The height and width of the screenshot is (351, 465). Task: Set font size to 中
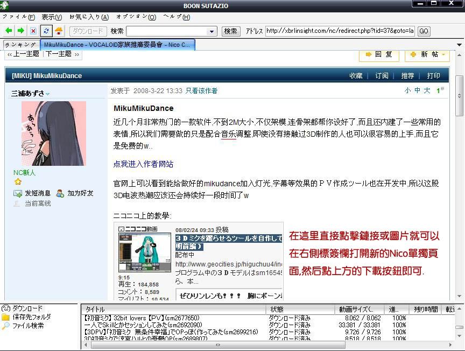click(x=417, y=90)
